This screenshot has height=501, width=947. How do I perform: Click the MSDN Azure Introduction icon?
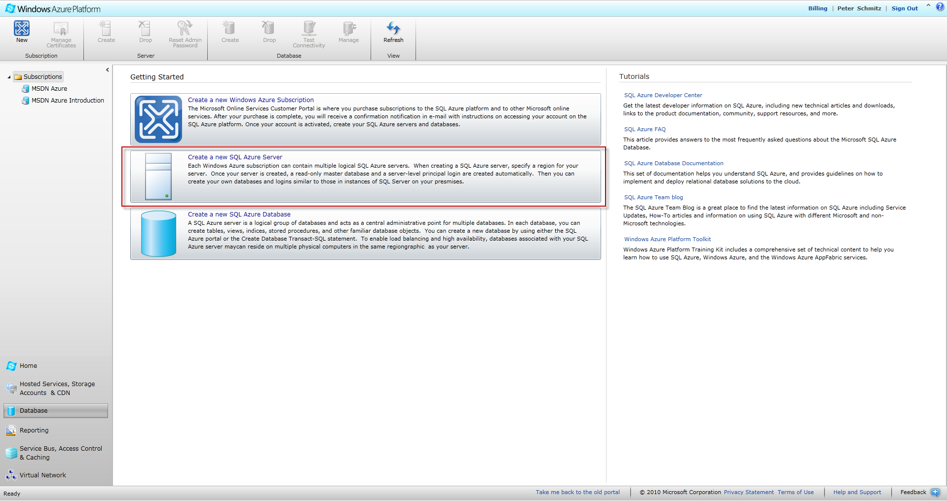(25, 101)
